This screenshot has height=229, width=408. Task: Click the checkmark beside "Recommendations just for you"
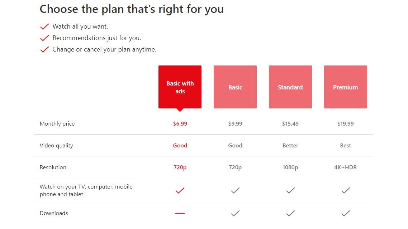(44, 38)
